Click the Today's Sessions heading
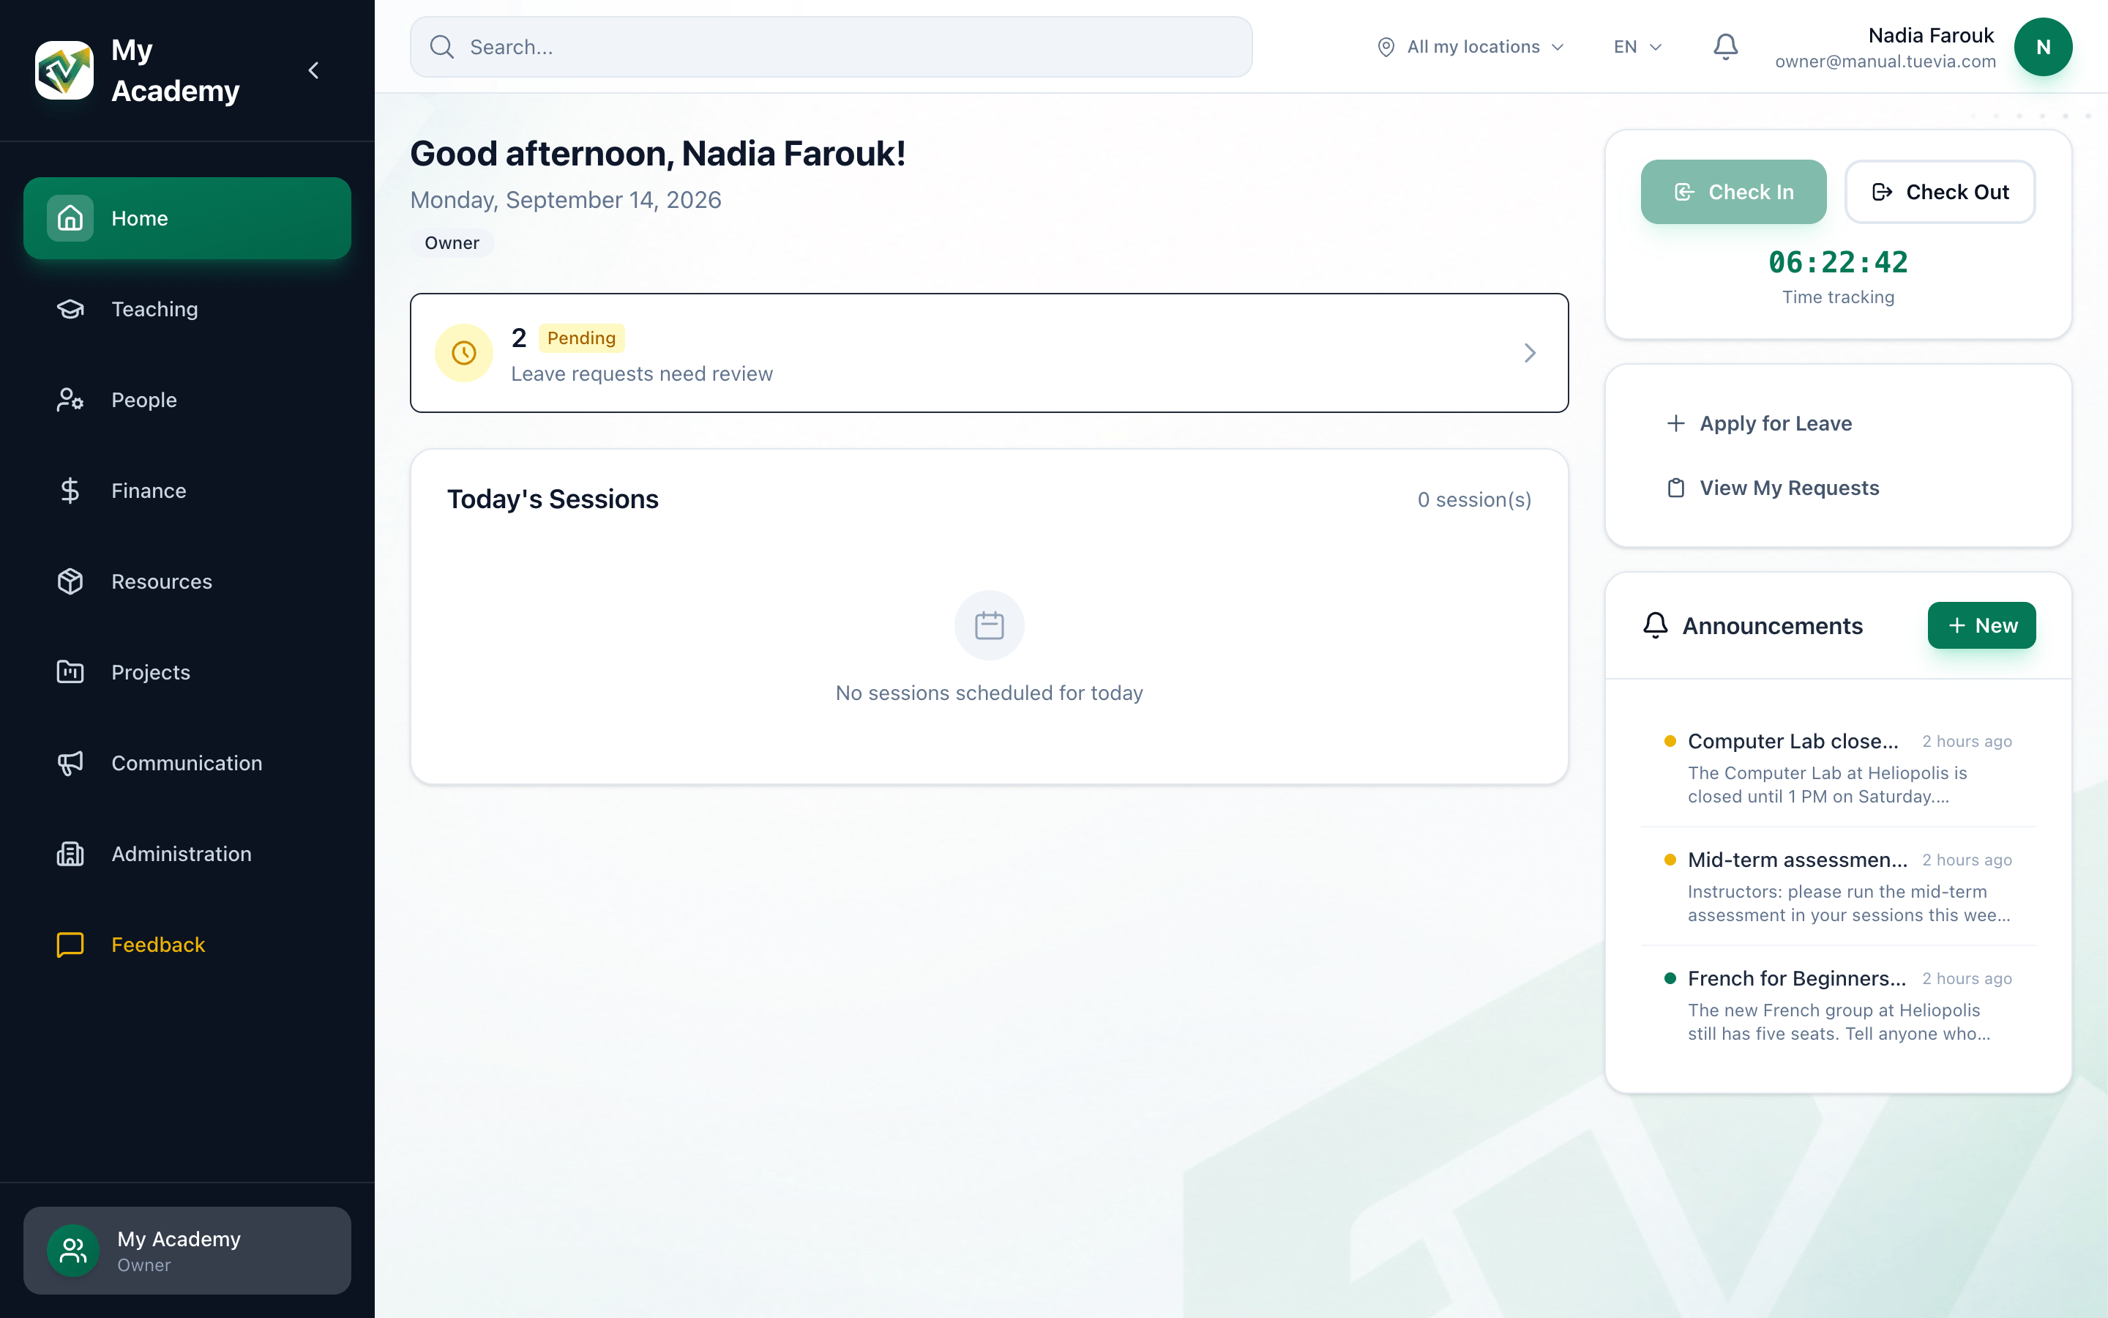The width and height of the screenshot is (2108, 1318). (x=553, y=499)
